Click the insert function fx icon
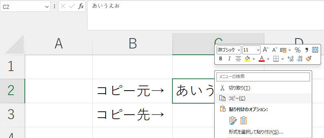This screenshot has height=138, width=324. click(81, 6)
